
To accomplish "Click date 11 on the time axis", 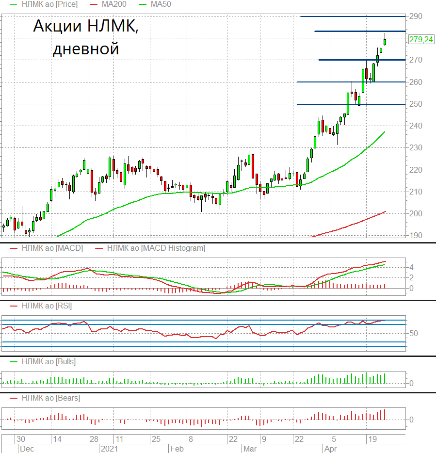I will 119,439.
